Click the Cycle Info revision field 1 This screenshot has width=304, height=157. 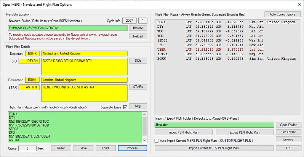click(143, 21)
